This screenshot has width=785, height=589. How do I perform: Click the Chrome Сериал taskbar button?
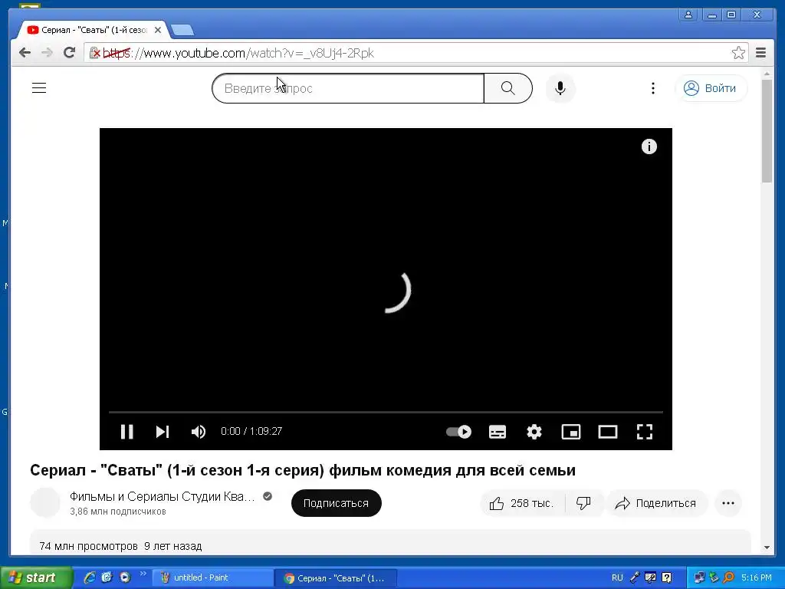336,578
